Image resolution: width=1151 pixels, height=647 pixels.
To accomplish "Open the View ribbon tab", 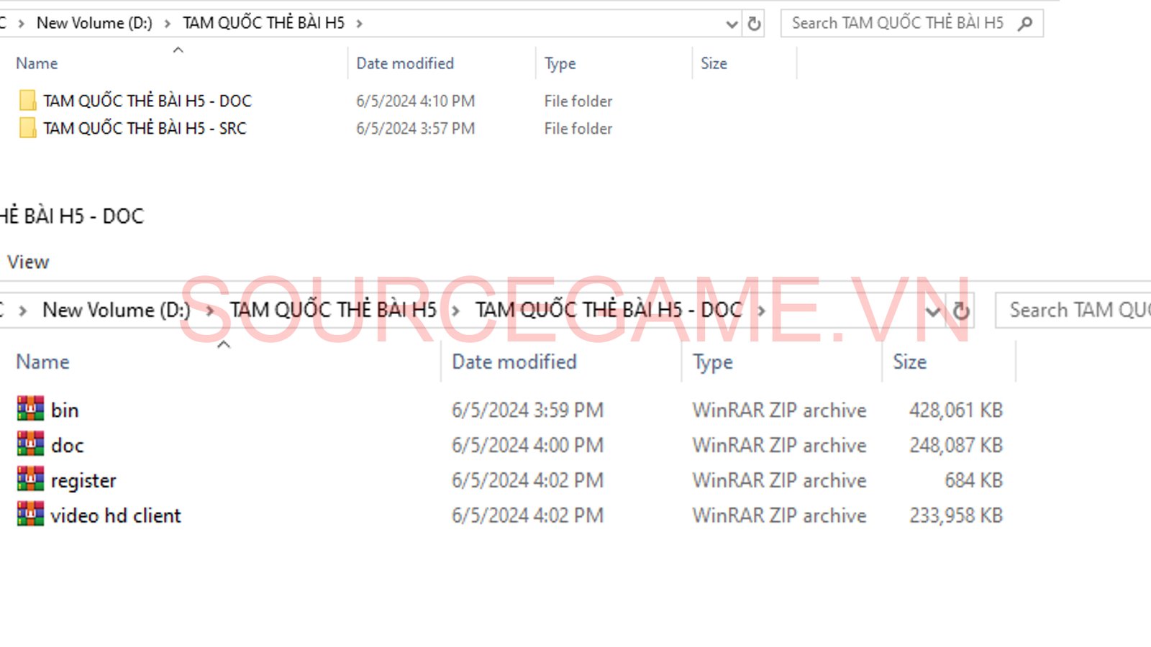I will tap(28, 262).
